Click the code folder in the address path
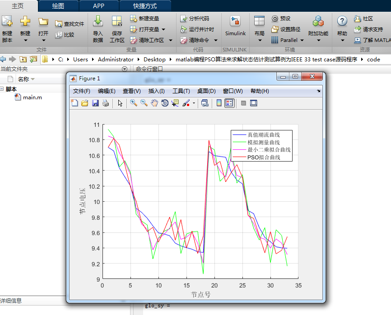391x315 pixels. point(373,59)
